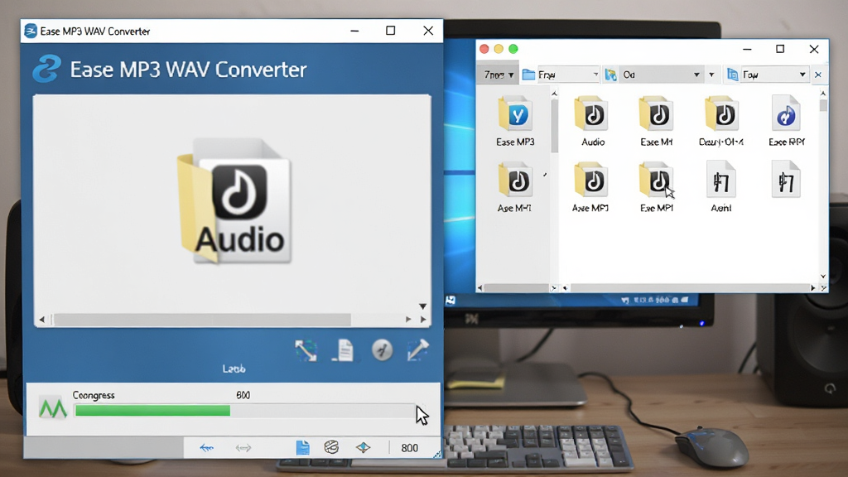Screen dimensions: 848x477
Task: Click the blue document icon in bottom bar
Action: pyautogui.click(x=303, y=447)
